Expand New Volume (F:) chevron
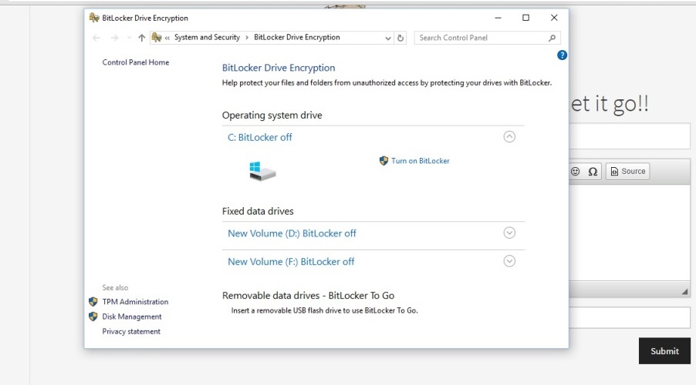Screen dimensions: 696x385 pyautogui.click(x=509, y=261)
